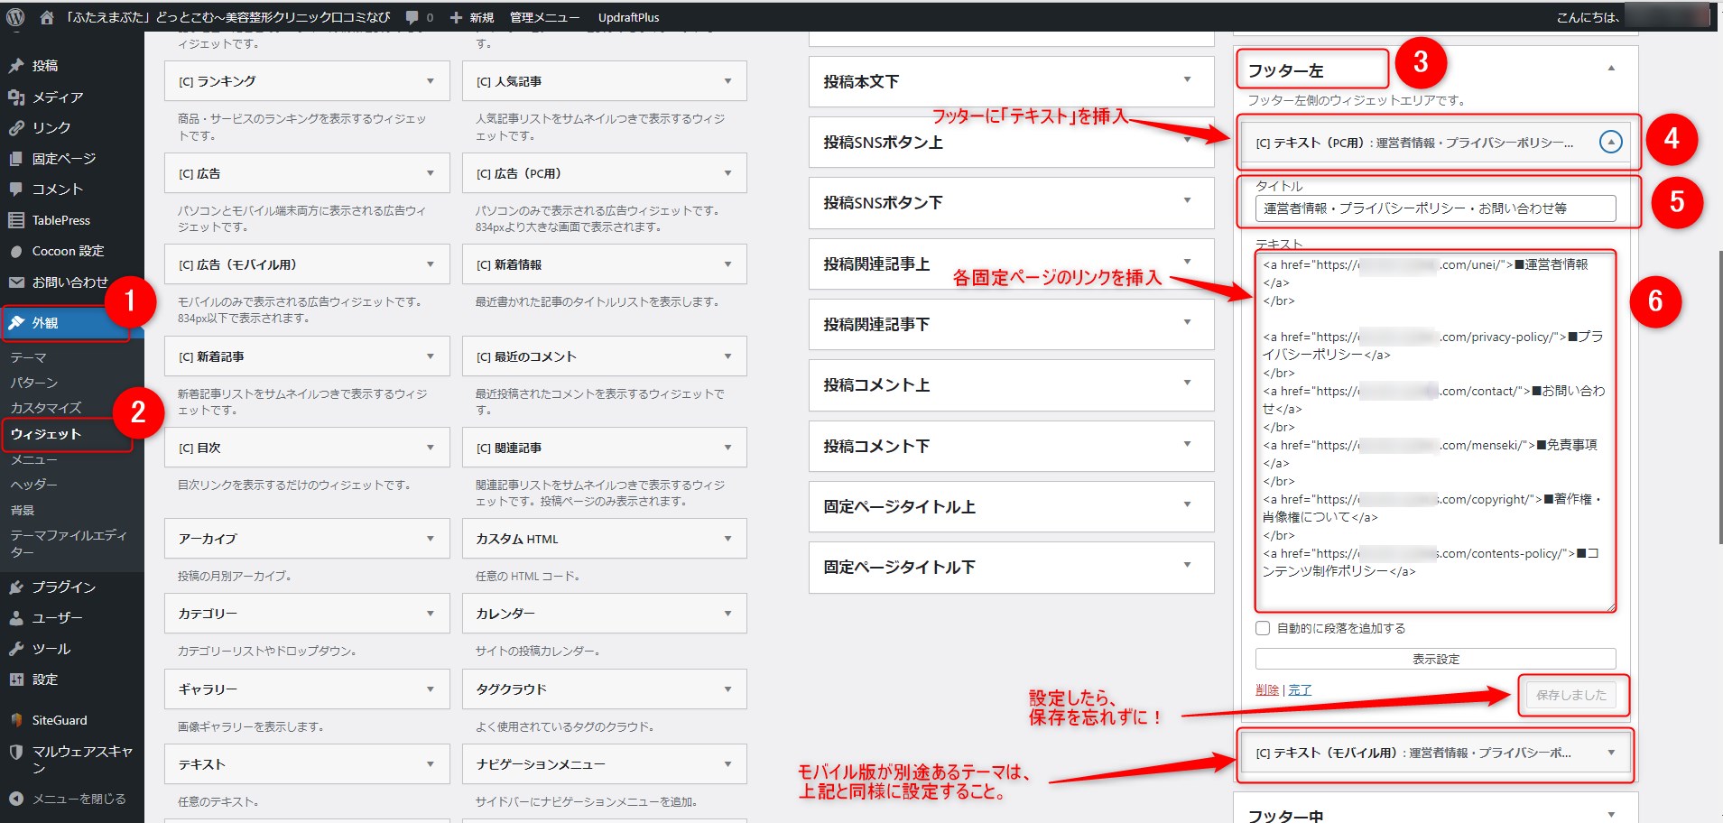This screenshot has height=832, width=1723.
Task: Open the 背景 submenu link
Action: [23, 510]
